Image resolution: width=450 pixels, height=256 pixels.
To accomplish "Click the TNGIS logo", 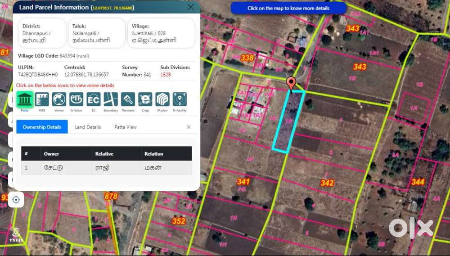I will click(x=16, y=235).
